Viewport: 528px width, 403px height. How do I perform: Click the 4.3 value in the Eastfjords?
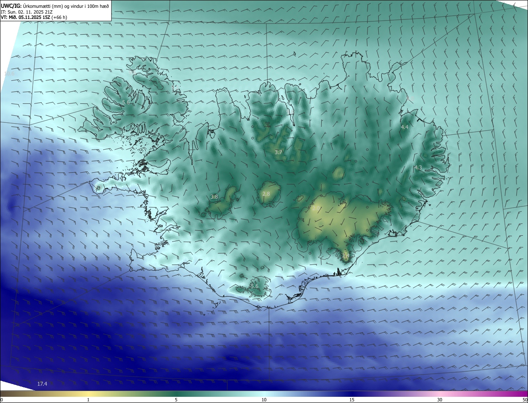point(418,168)
